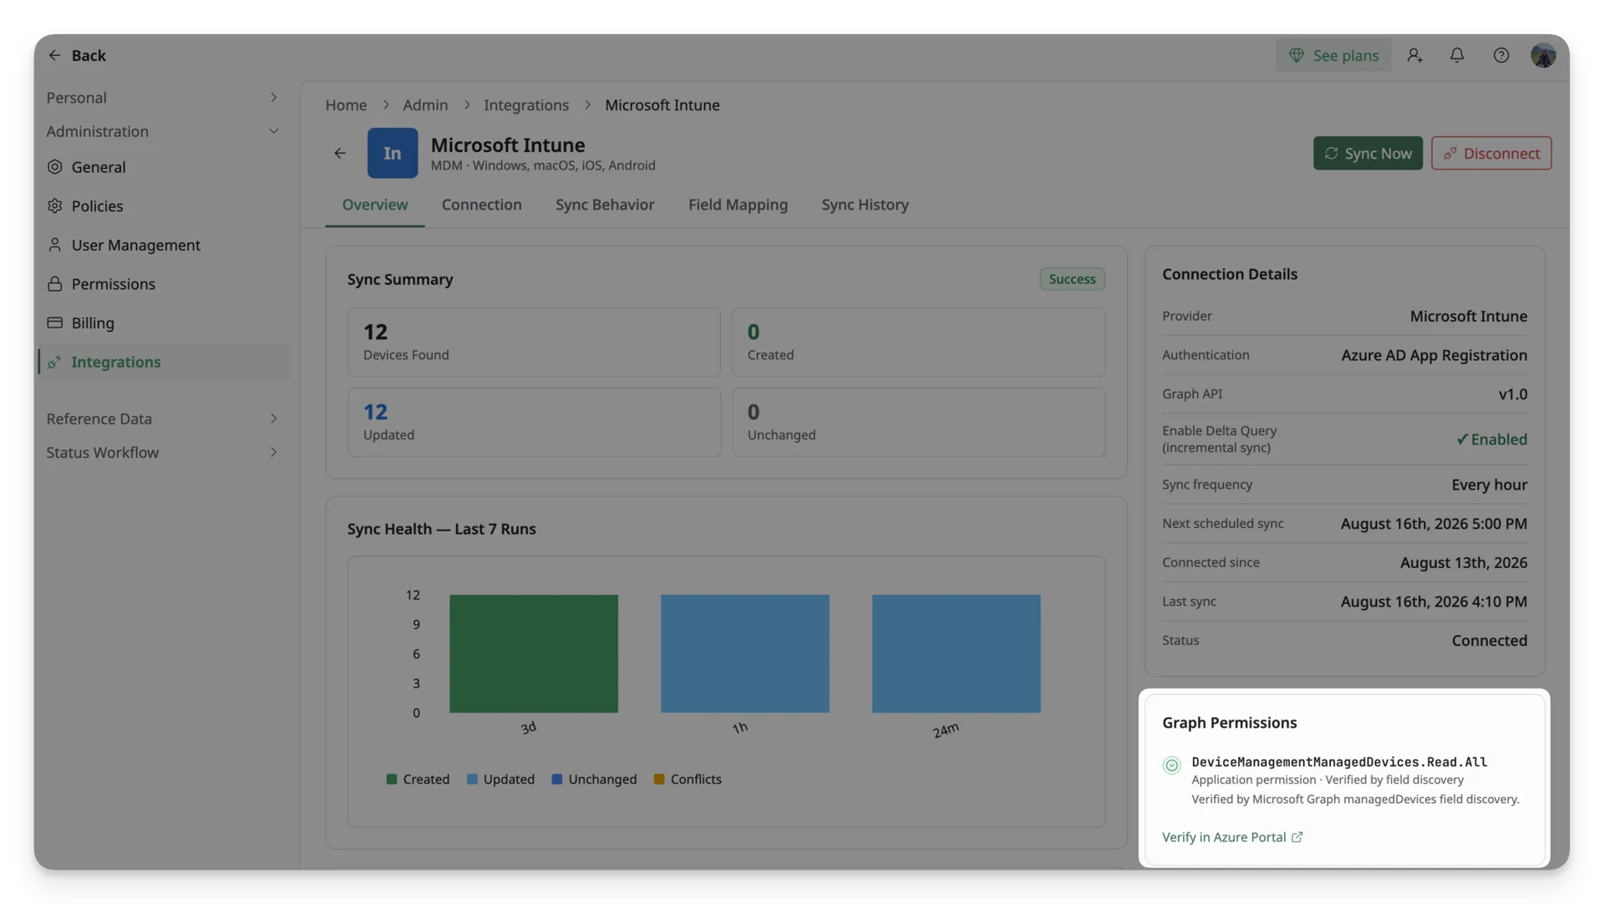1604x904 pixels.
Task: Expand the Status Workflow section
Action: pyautogui.click(x=162, y=452)
